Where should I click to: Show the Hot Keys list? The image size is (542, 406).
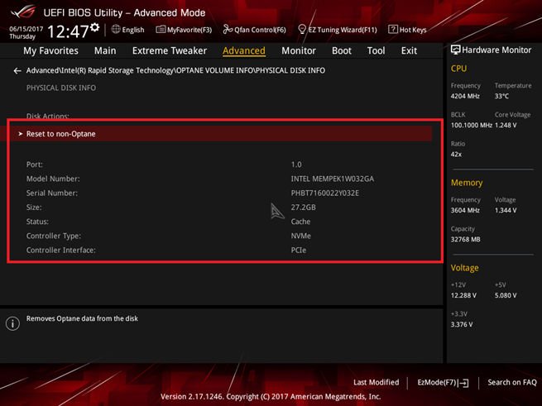(x=413, y=30)
